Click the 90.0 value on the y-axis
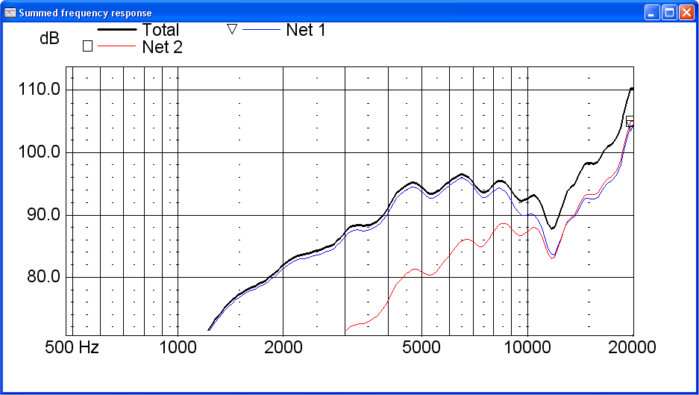Image resolution: width=699 pixels, height=395 pixels. point(44,215)
